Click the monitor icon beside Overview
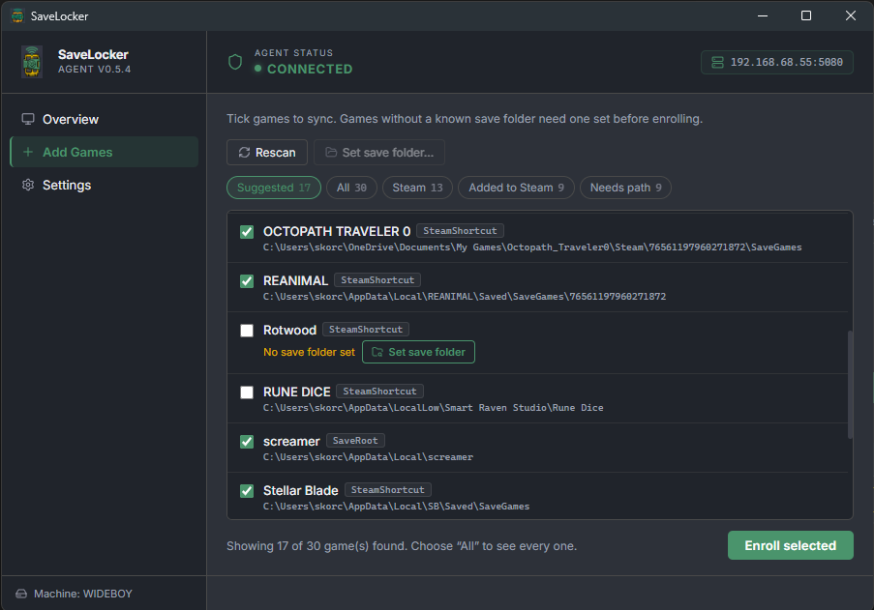 28,119
